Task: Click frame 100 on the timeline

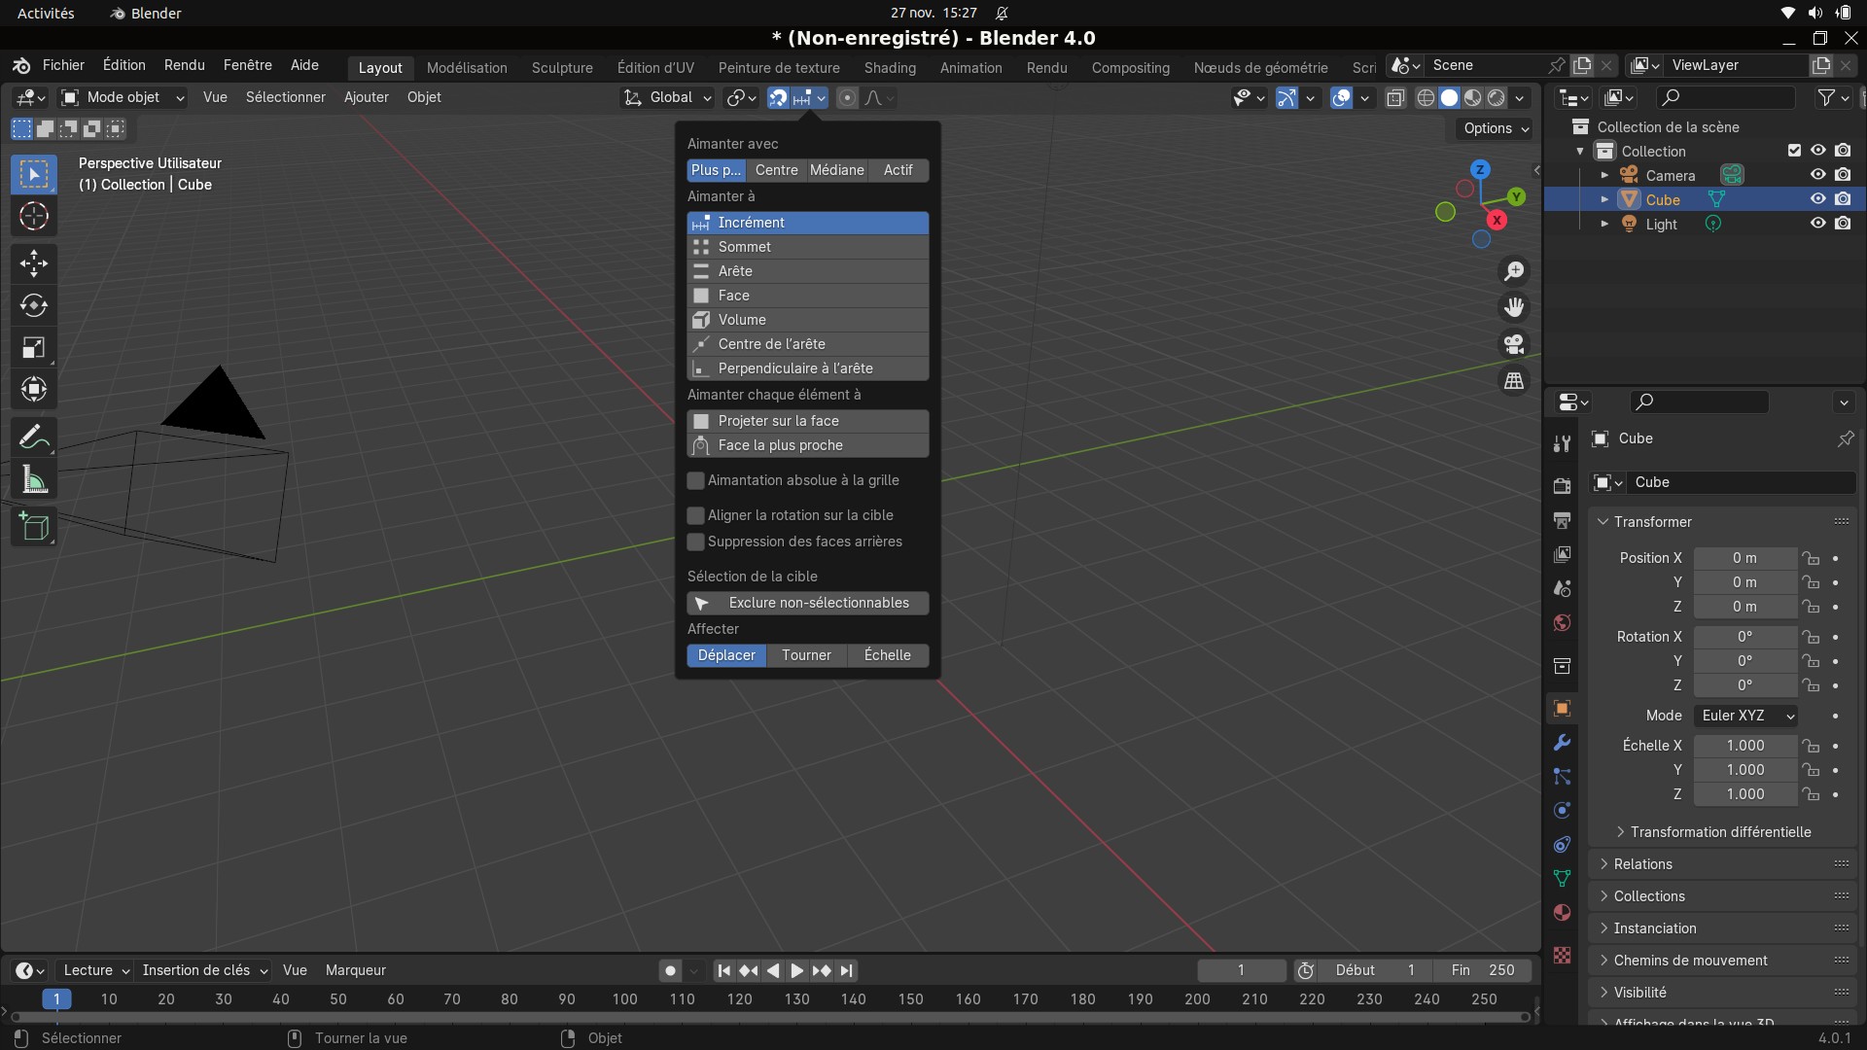Action: (624, 999)
